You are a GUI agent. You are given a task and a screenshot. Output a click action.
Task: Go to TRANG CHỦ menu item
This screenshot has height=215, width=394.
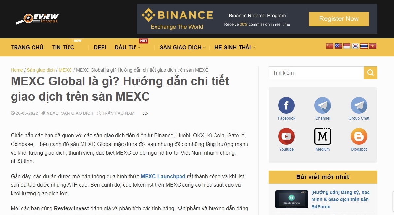(27, 47)
